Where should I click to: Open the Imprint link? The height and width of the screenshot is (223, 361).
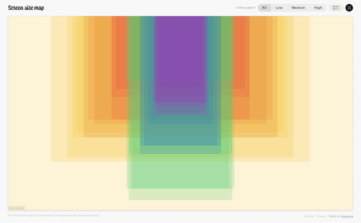click(309, 216)
